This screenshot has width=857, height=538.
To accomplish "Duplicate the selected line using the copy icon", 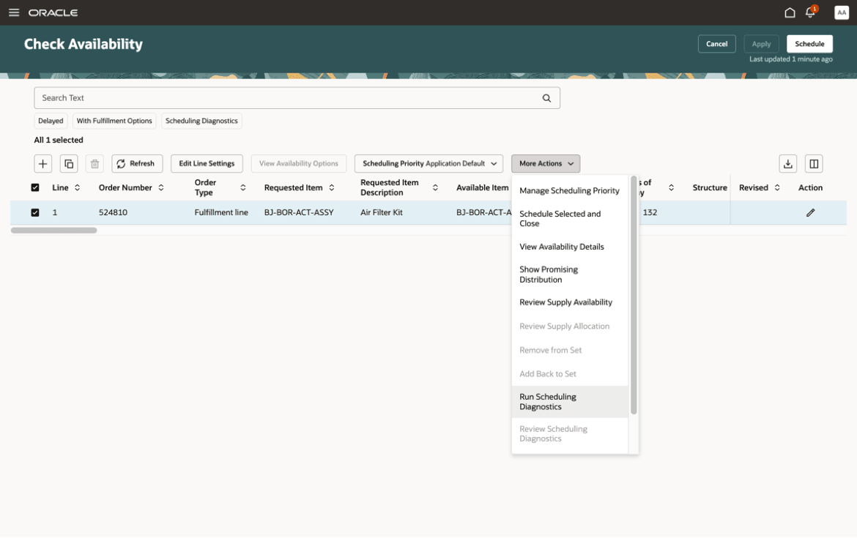I will pos(68,163).
